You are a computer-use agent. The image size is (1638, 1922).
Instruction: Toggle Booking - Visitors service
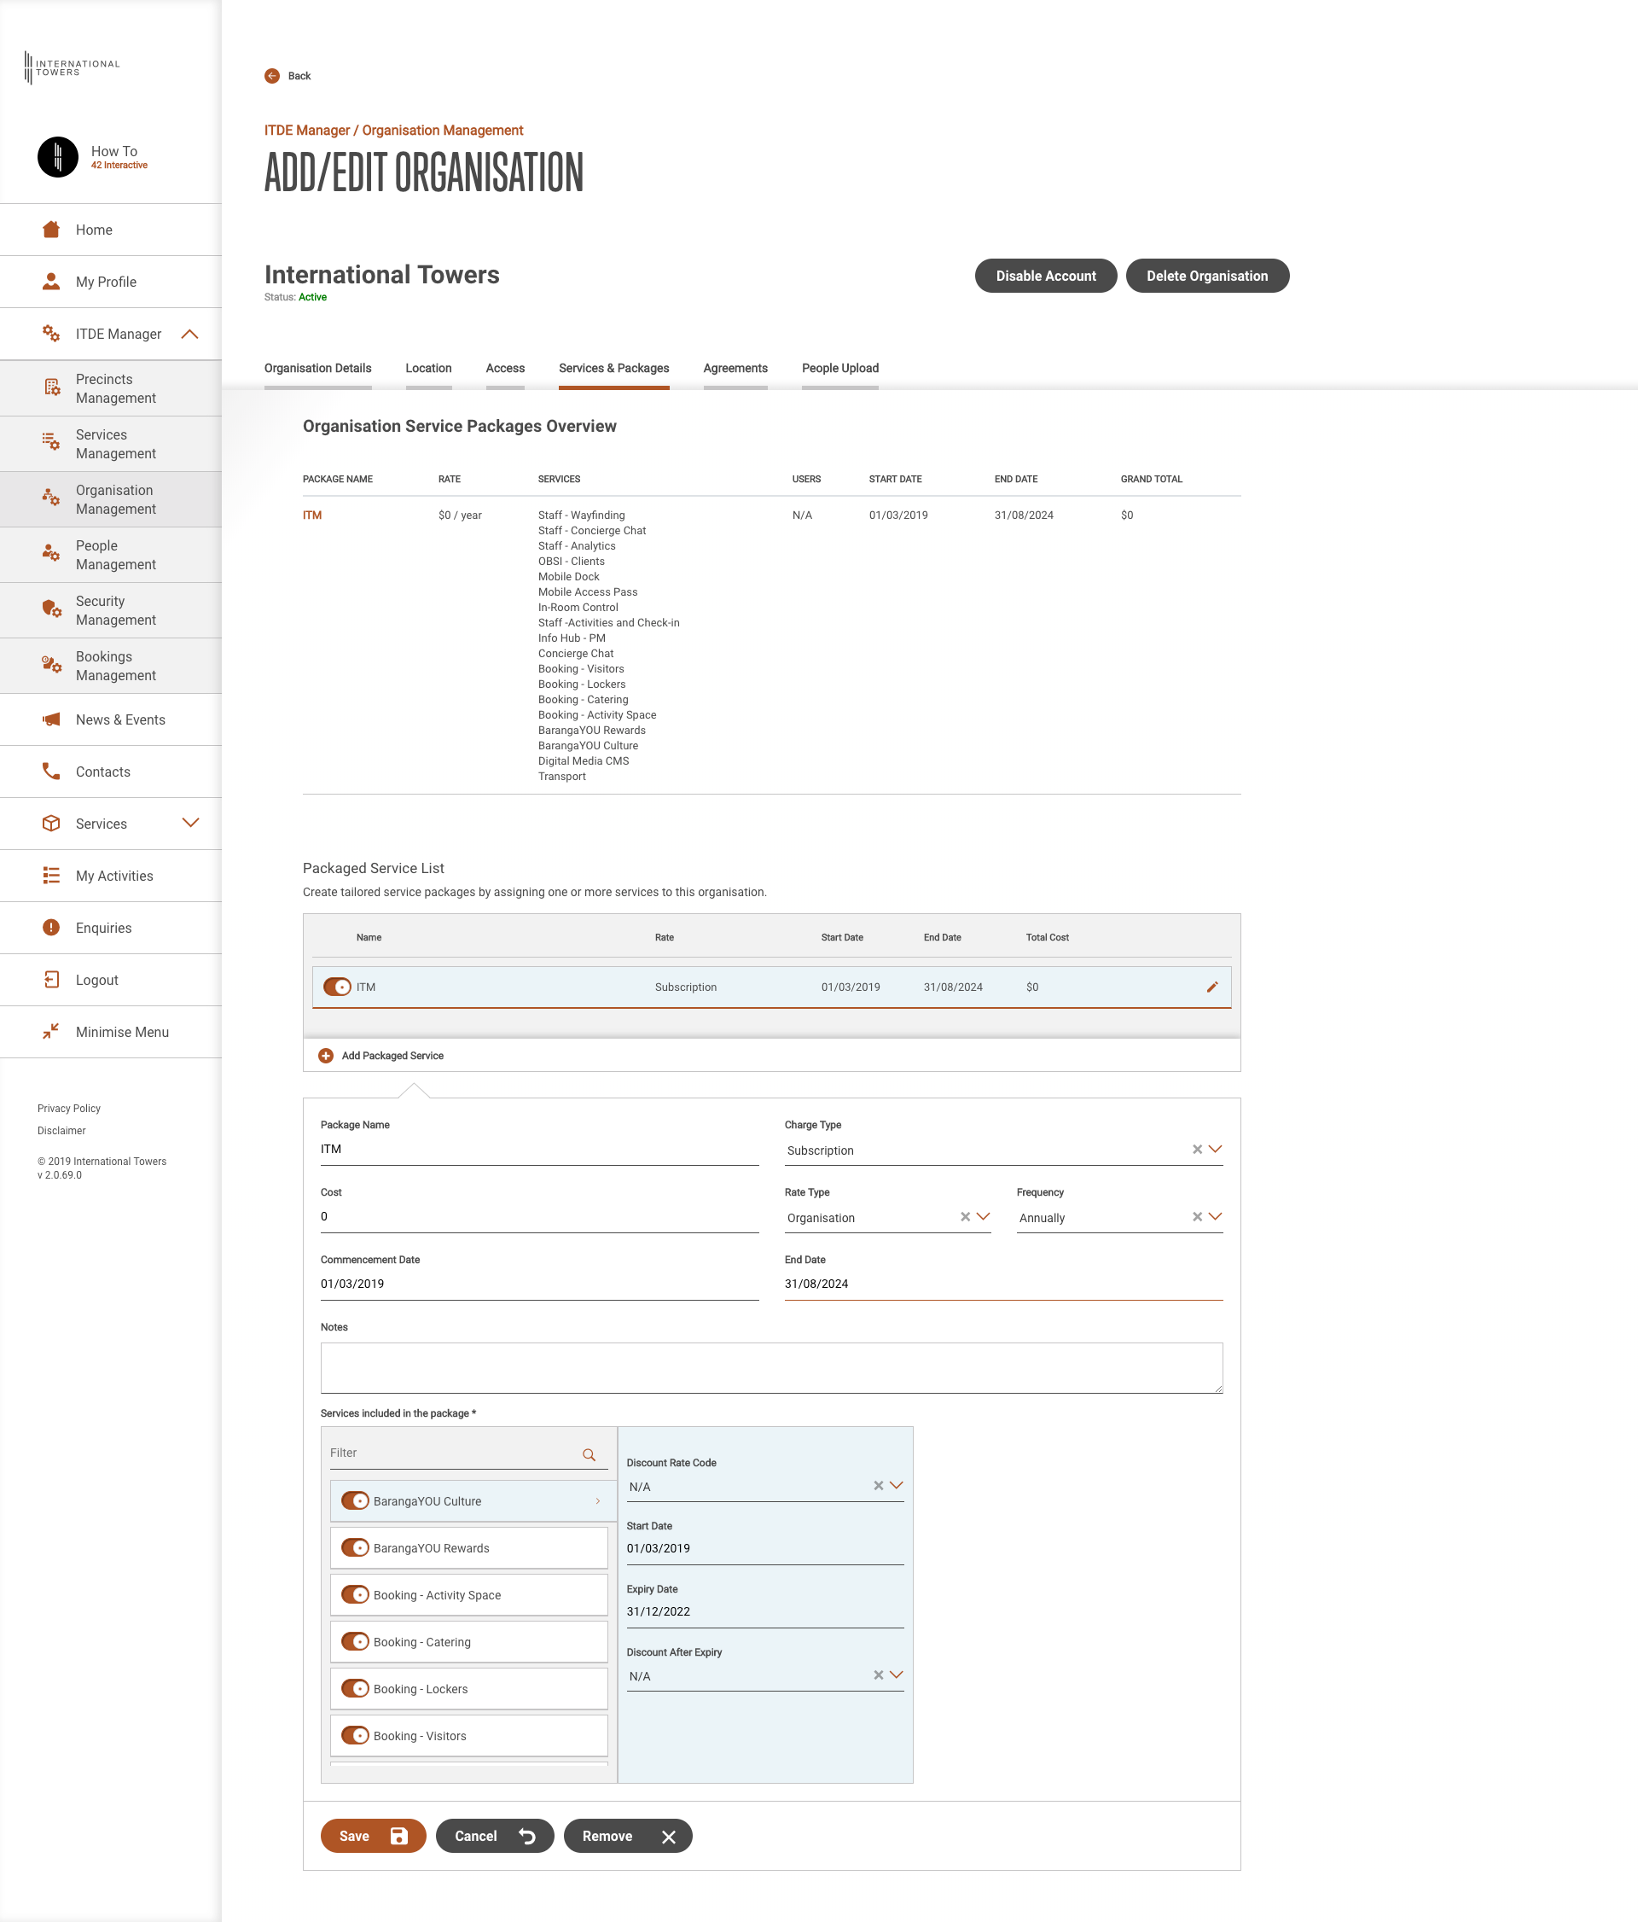(355, 1736)
